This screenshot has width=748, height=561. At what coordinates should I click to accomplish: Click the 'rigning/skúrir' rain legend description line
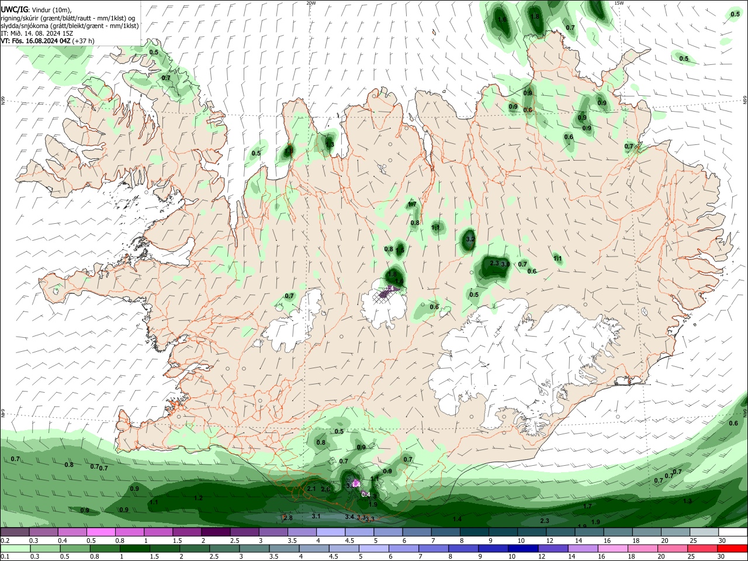(x=68, y=18)
